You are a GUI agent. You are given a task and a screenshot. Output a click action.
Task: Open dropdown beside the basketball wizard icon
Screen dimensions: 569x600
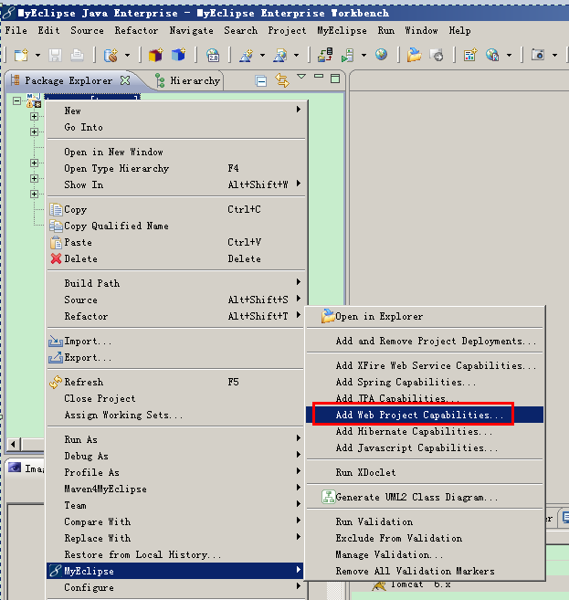tap(128, 56)
